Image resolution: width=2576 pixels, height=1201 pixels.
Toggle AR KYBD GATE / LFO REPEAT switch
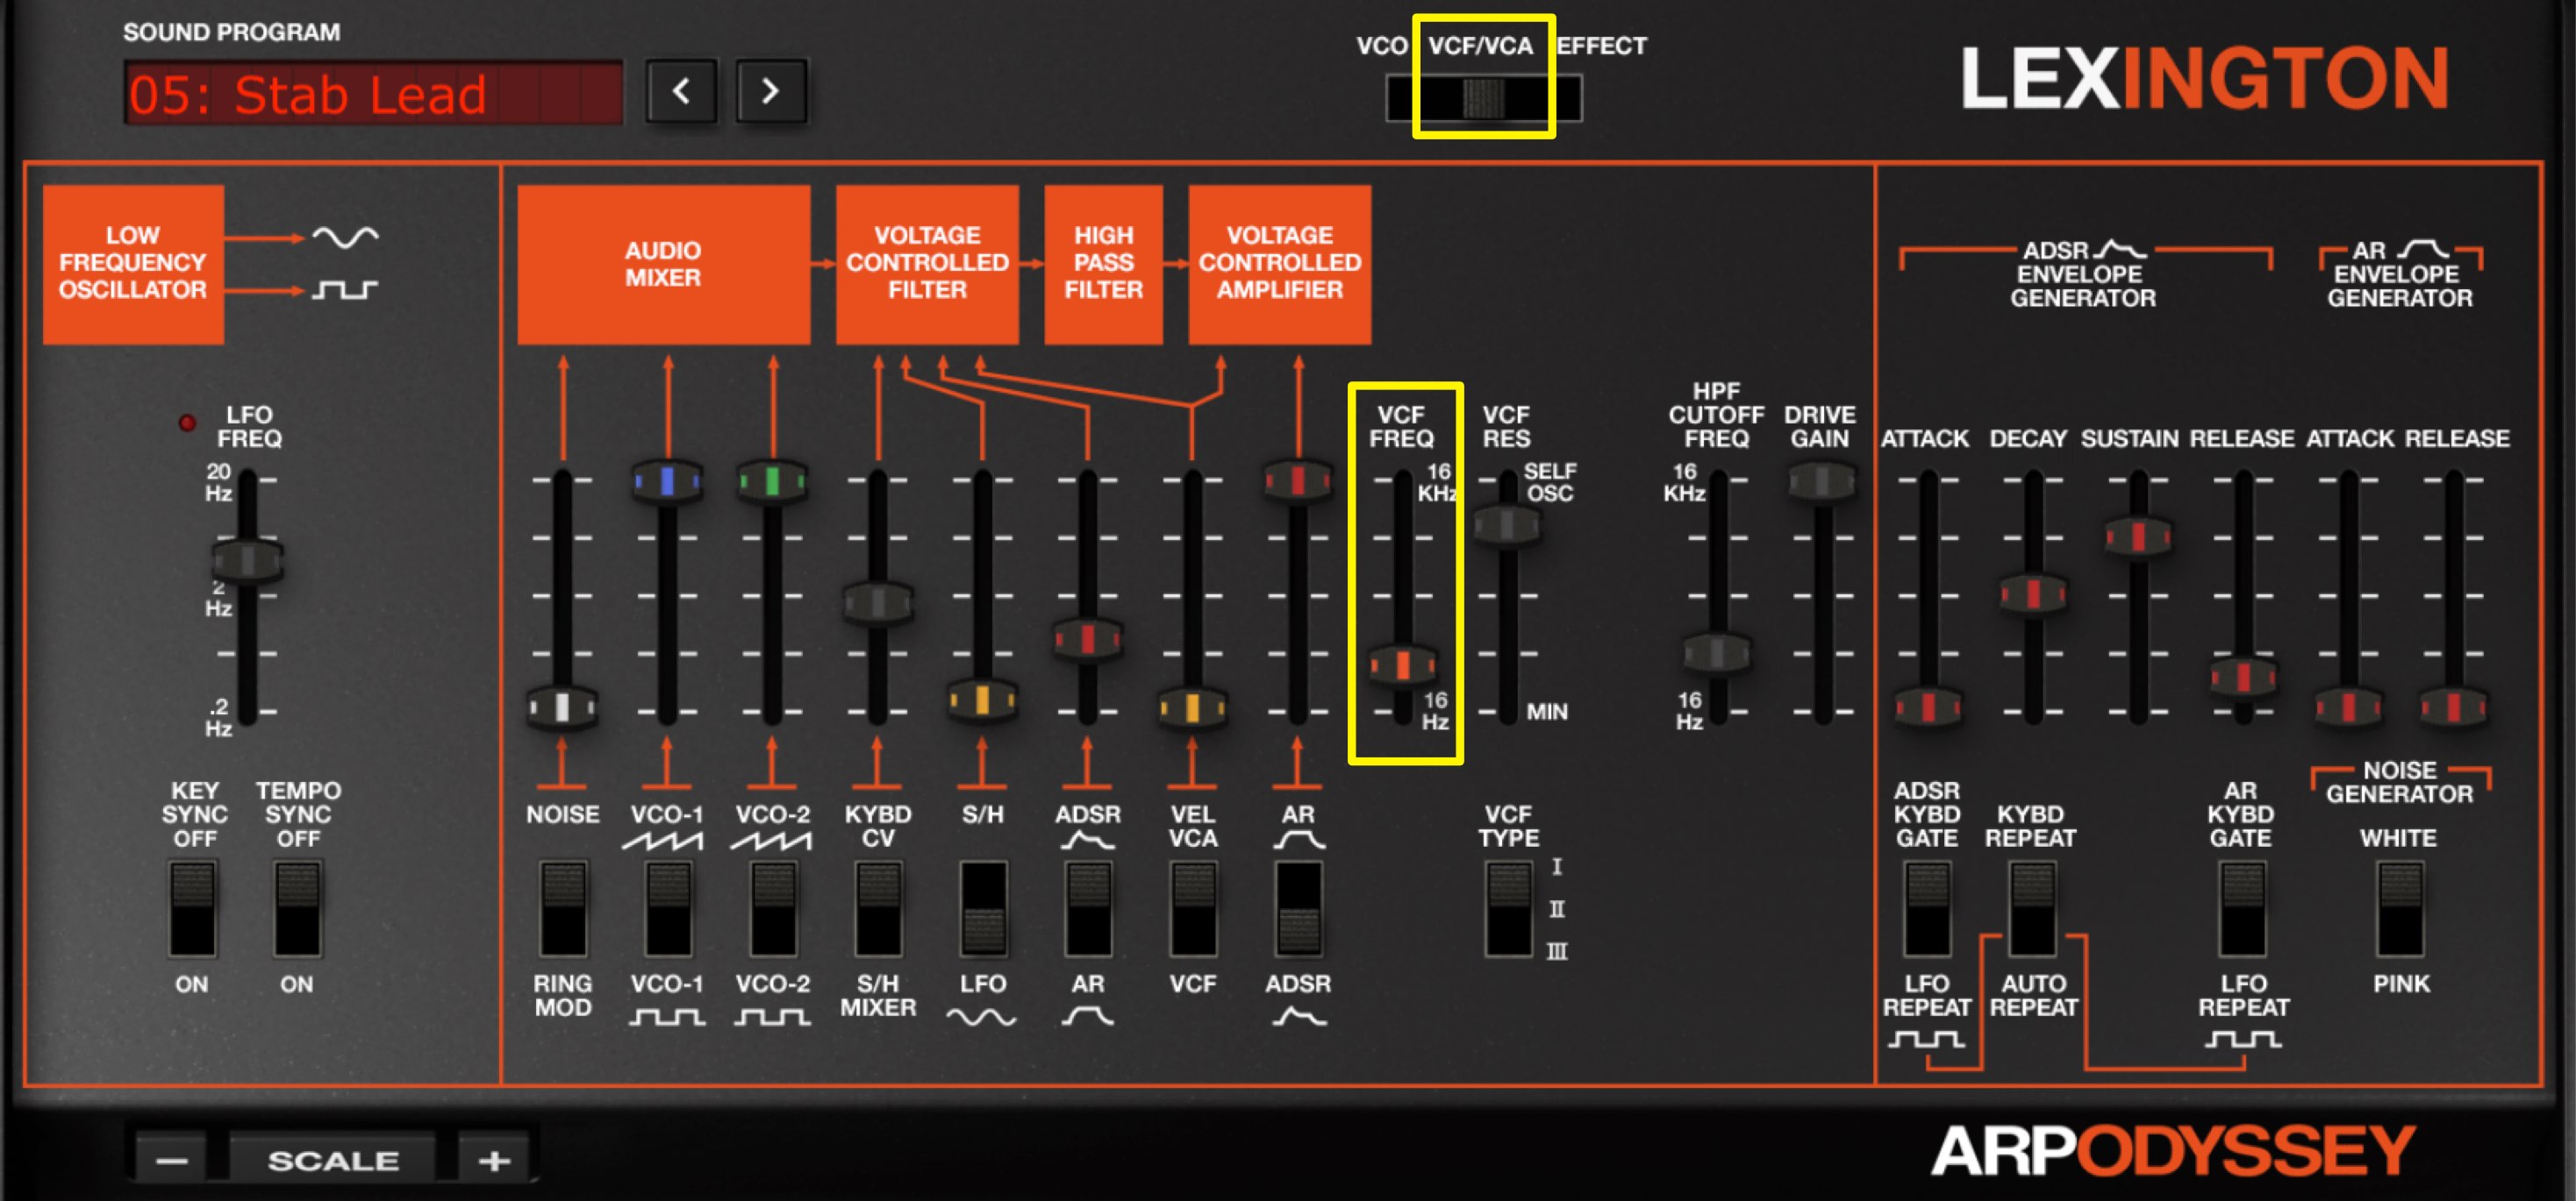(2241, 908)
